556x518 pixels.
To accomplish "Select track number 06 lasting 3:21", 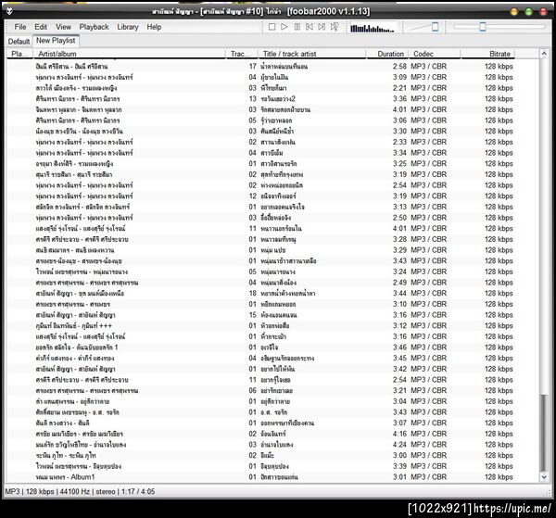I will tap(273, 391).
